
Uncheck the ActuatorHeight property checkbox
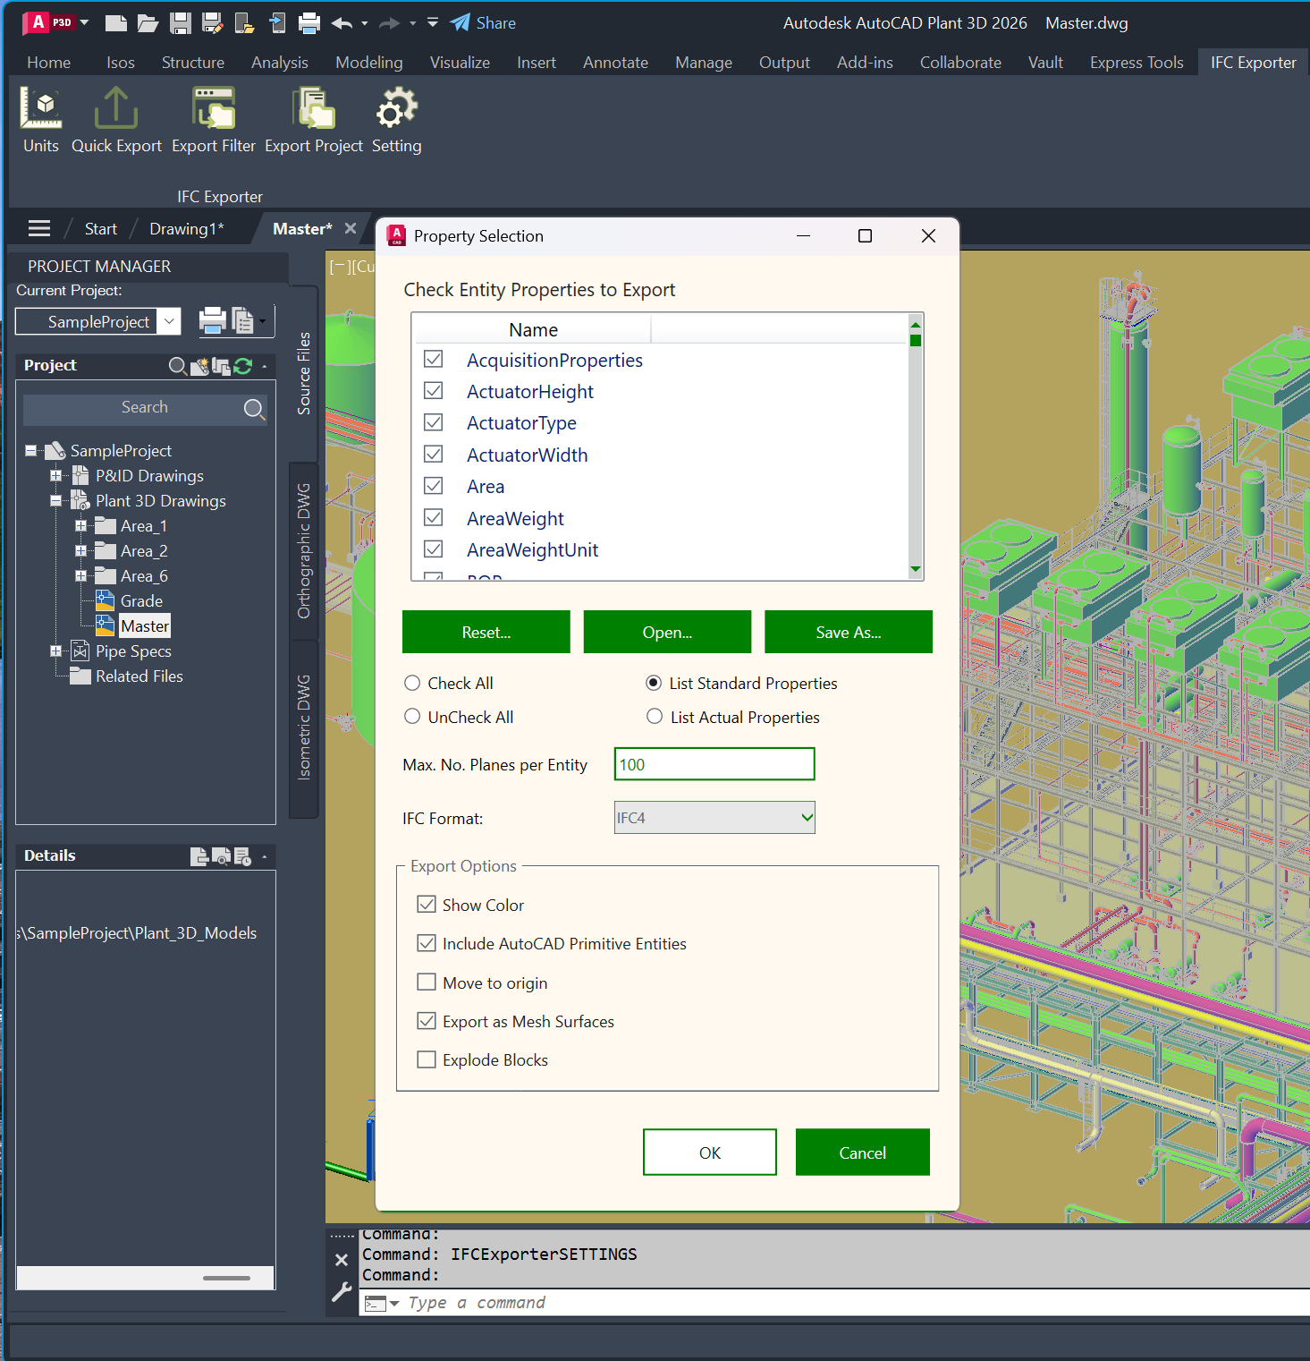[434, 391]
